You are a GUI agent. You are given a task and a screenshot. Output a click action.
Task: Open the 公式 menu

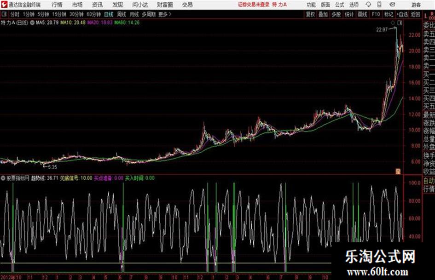339,5
